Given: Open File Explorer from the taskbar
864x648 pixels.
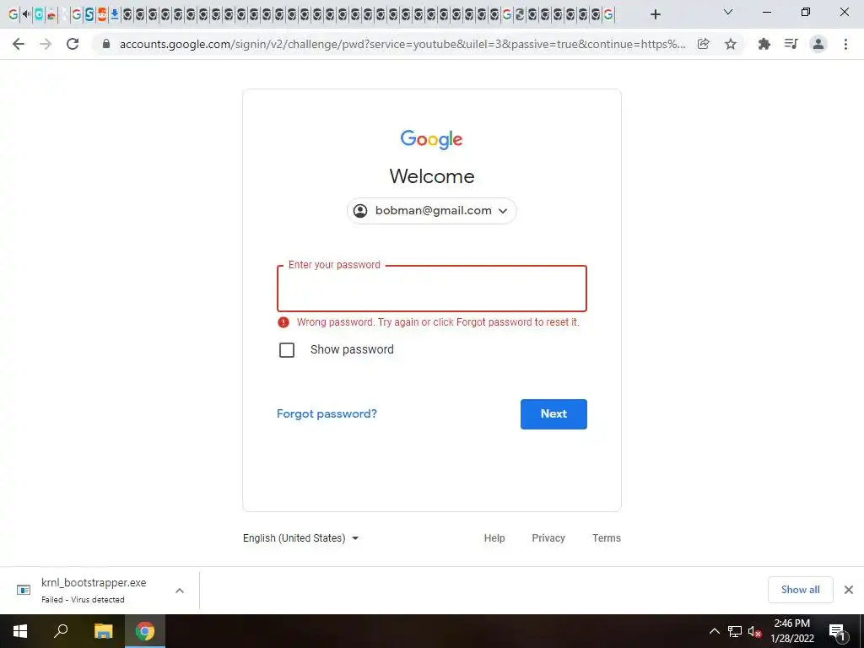Looking at the screenshot, I should [103, 631].
